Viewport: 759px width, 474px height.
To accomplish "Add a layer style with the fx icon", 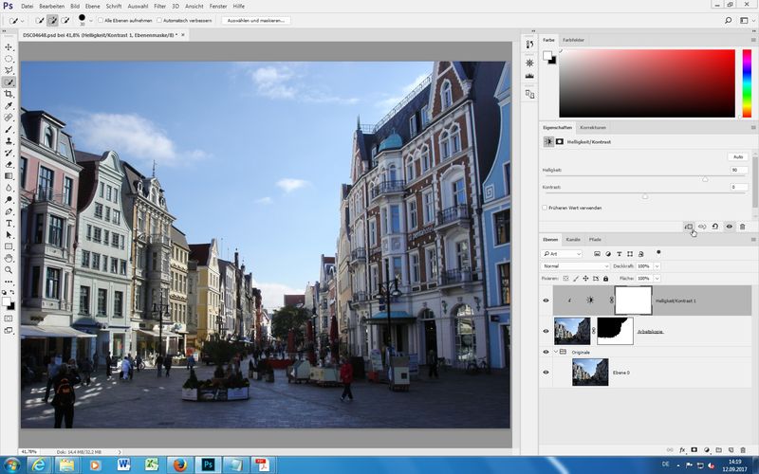I will [682, 449].
